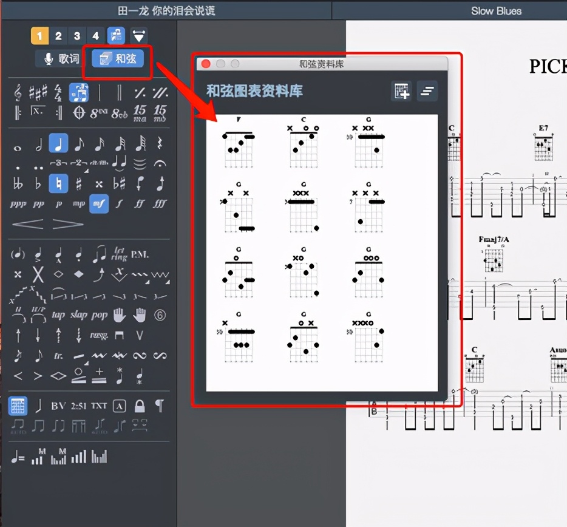Open the time signature icon
The image size is (567, 527).
point(58,93)
